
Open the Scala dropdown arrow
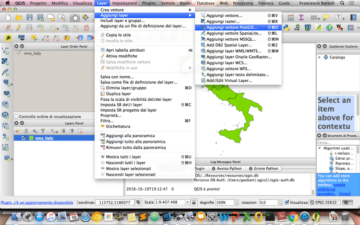coord(187,202)
